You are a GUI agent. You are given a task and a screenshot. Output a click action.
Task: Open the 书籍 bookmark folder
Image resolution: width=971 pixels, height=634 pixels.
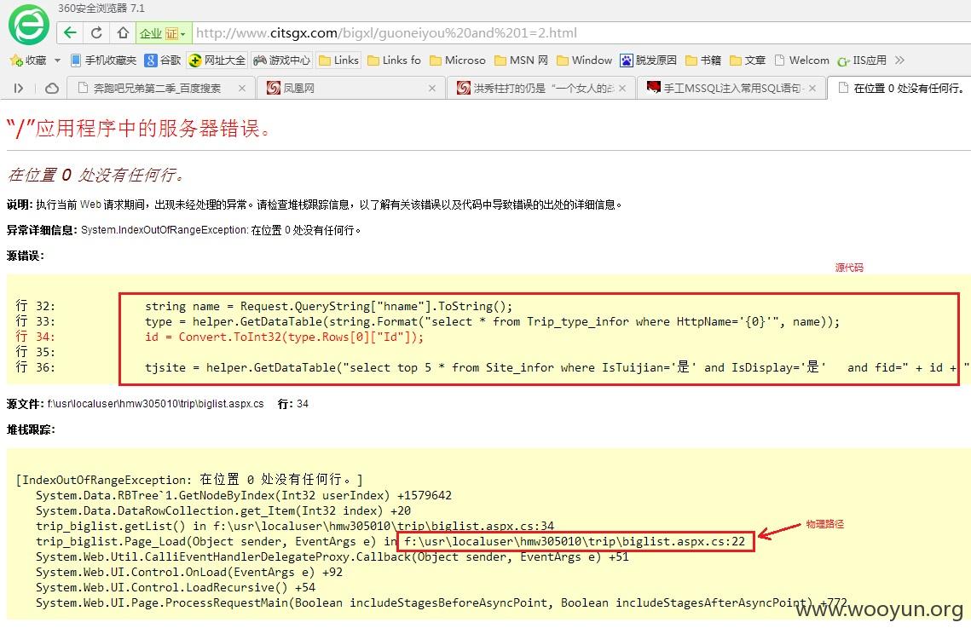point(703,60)
